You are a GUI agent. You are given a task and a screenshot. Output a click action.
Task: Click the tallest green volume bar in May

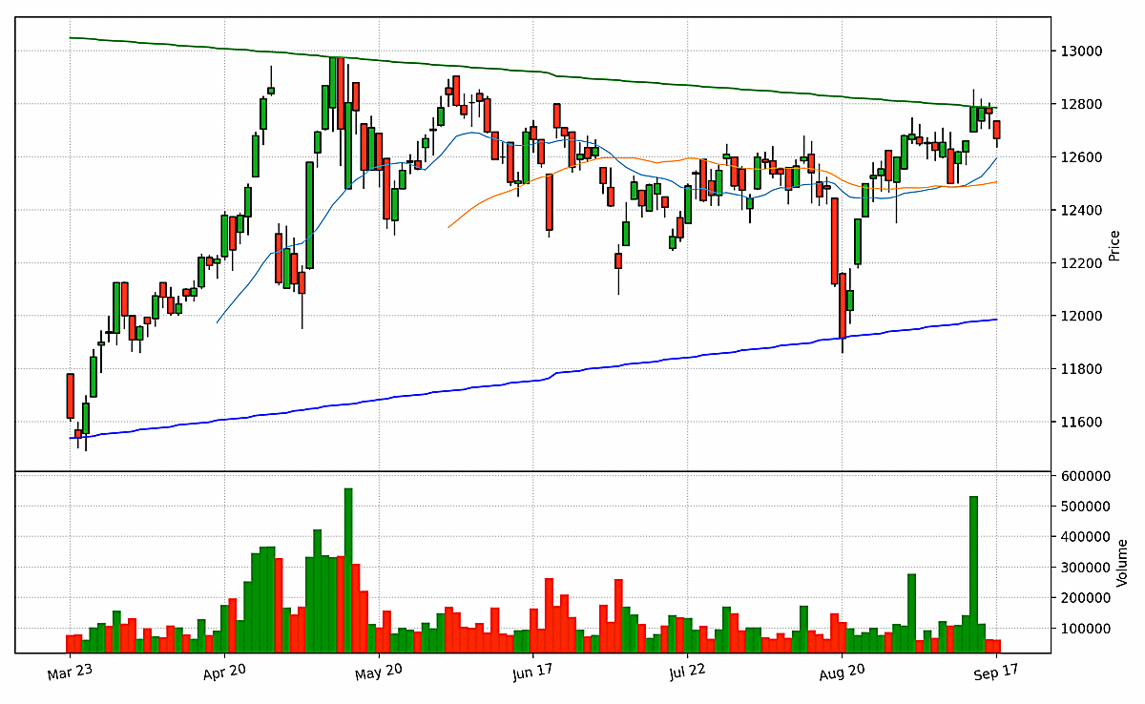coord(348,571)
